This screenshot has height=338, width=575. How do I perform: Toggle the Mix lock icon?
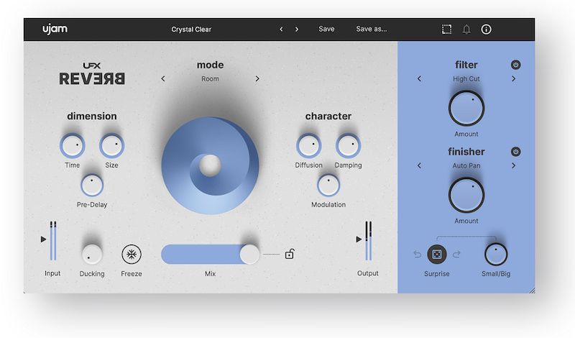point(289,254)
